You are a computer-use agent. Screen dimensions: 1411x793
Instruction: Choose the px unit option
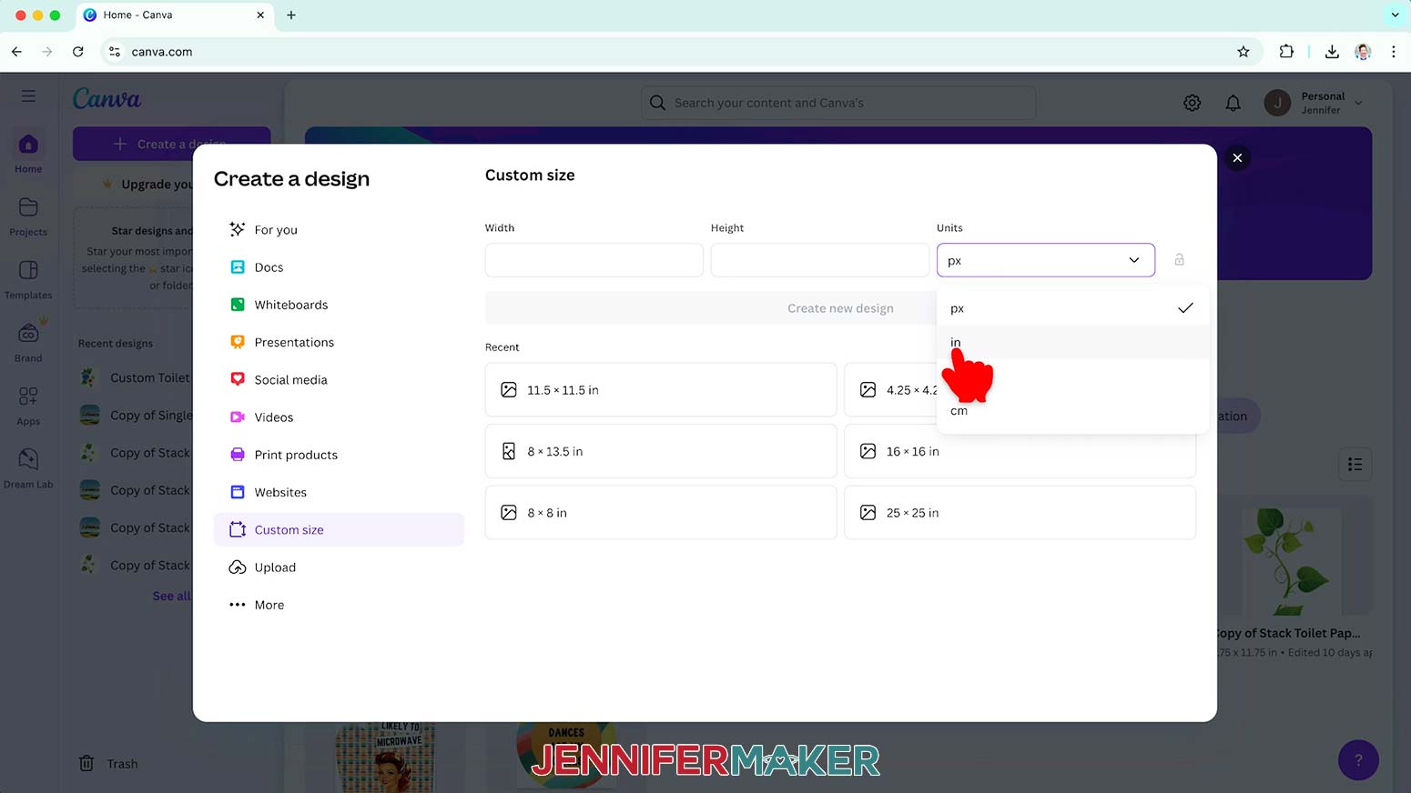(1072, 308)
